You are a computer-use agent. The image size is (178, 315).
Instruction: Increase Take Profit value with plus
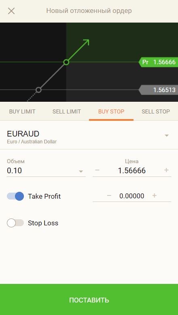[154, 195]
